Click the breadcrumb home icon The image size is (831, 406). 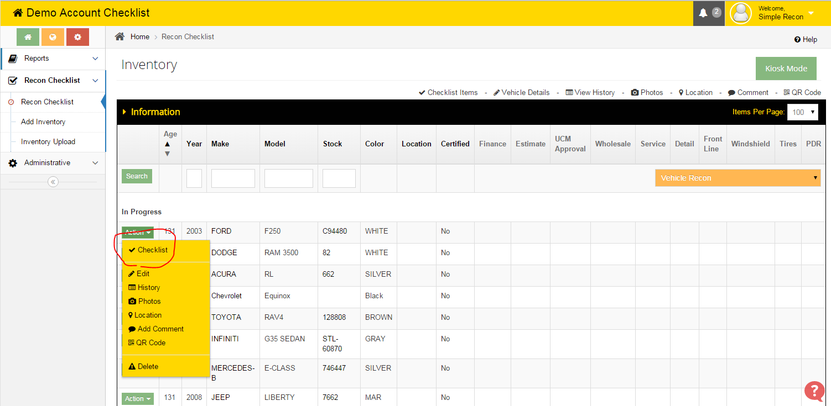tap(120, 36)
